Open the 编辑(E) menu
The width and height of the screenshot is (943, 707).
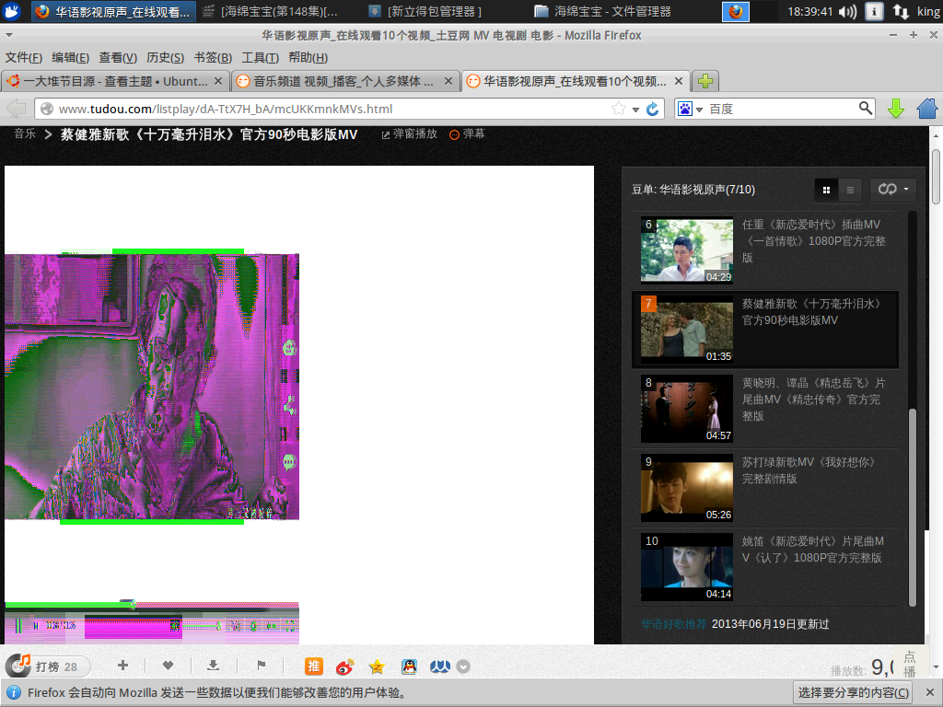(70, 58)
